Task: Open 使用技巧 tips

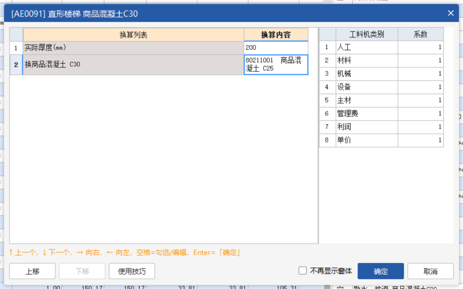Action: click(x=132, y=271)
